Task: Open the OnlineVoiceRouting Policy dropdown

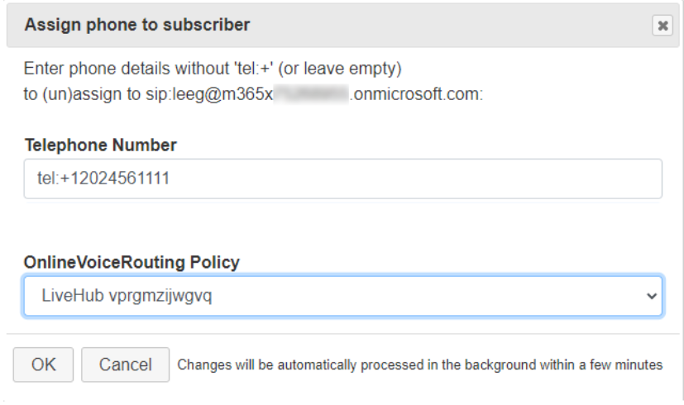Action: (343, 296)
